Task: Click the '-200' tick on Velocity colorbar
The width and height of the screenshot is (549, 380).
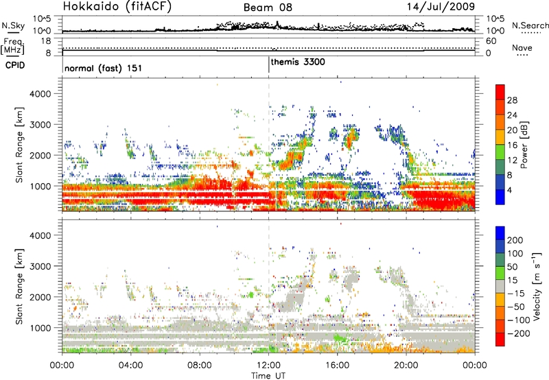Action: point(518,333)
